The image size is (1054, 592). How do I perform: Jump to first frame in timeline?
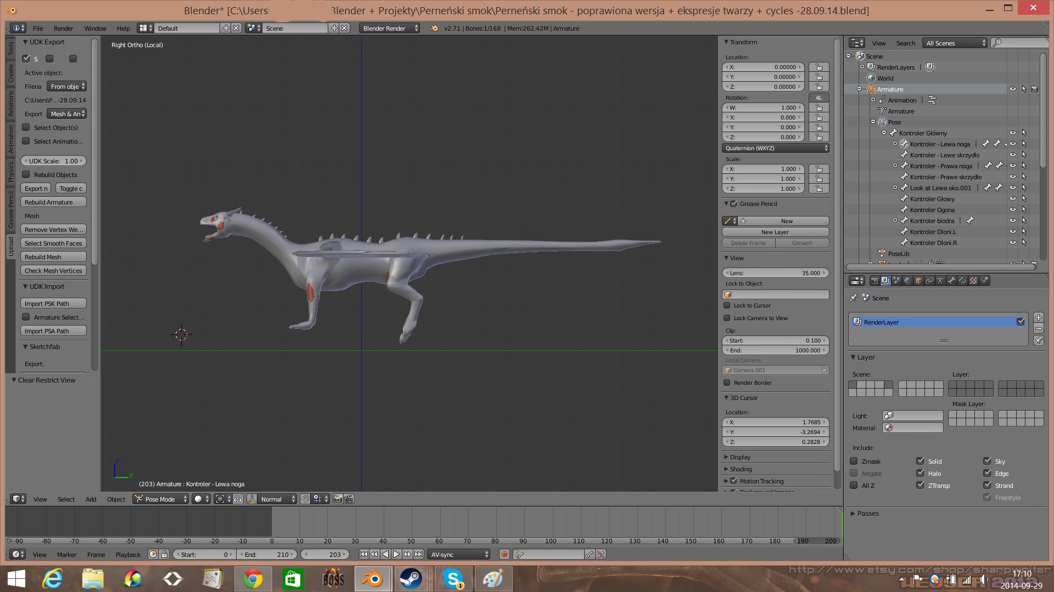tap(363, 554)
